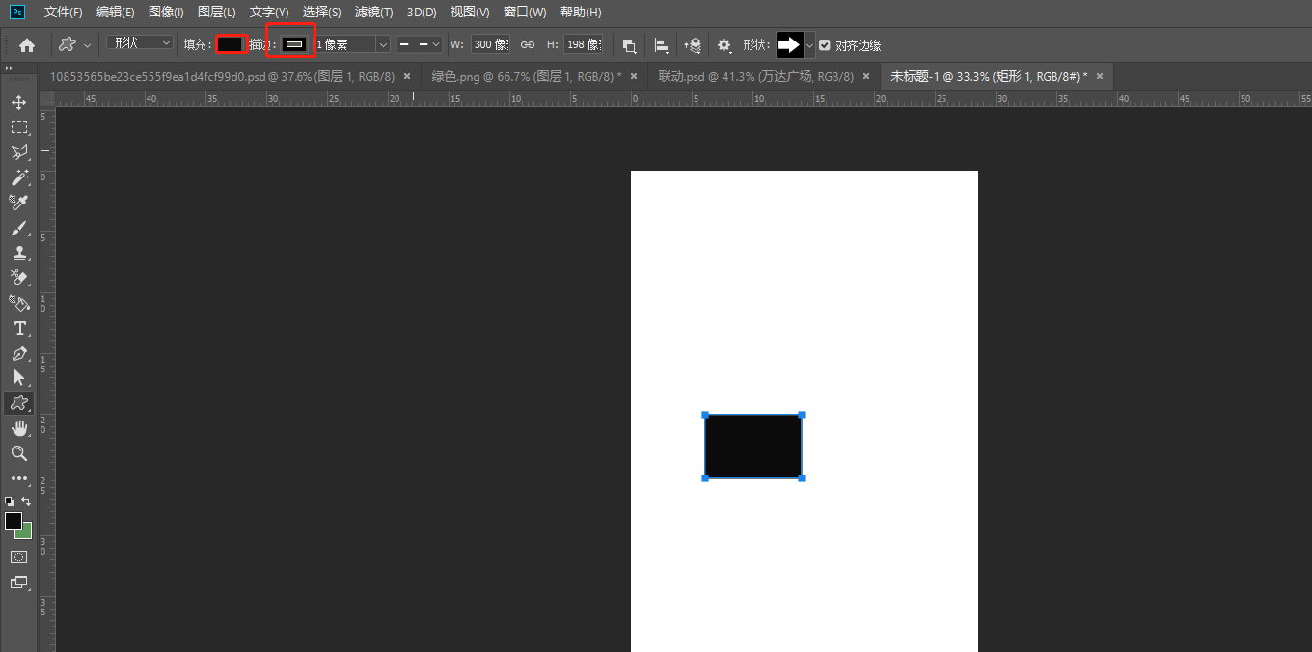Change the screen mode button
This screenshot has height=652, width=1312.
tap(19, 582)
